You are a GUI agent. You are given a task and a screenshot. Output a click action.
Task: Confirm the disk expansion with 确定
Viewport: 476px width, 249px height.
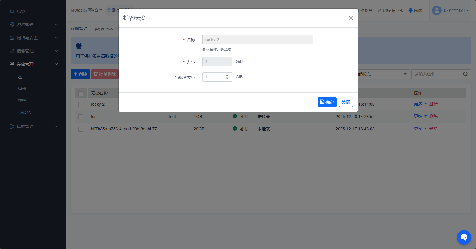327,102
